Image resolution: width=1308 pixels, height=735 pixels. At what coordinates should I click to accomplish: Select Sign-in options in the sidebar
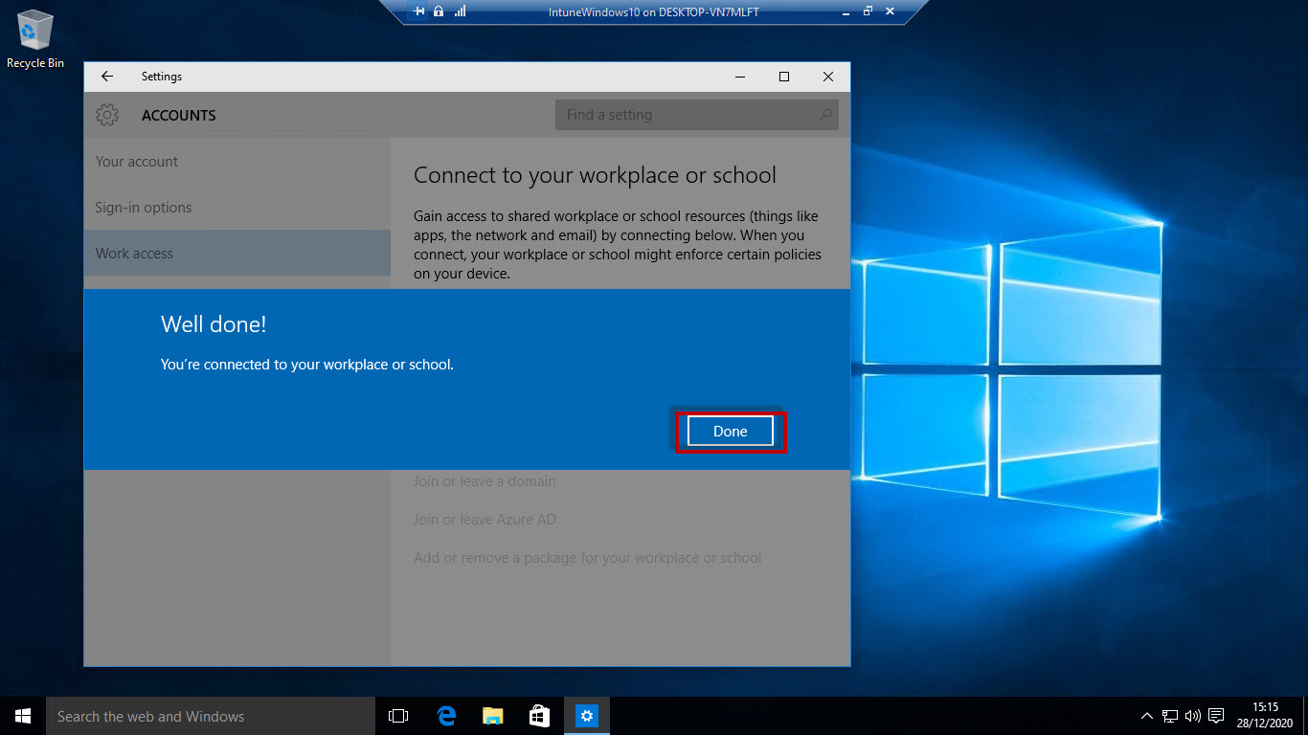pos(143,207)
